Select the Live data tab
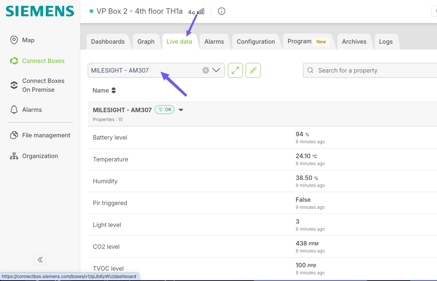The height and width of the screenshot is (281, 437). [x=179, y=42]
